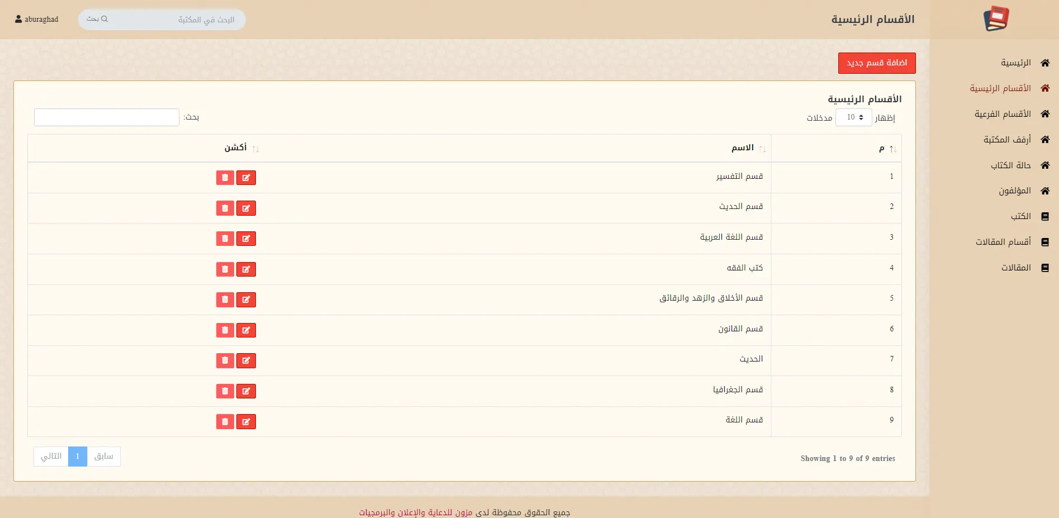This screenshot has height=518, width=1059.
Task: Click trash icon for كتب الفقه row
Action: tap(225, 269)
